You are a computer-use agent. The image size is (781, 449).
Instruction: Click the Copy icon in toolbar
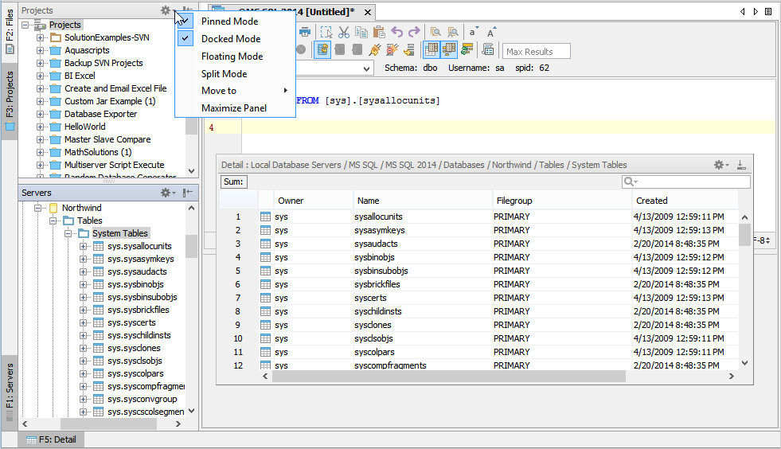coord(361,33)
